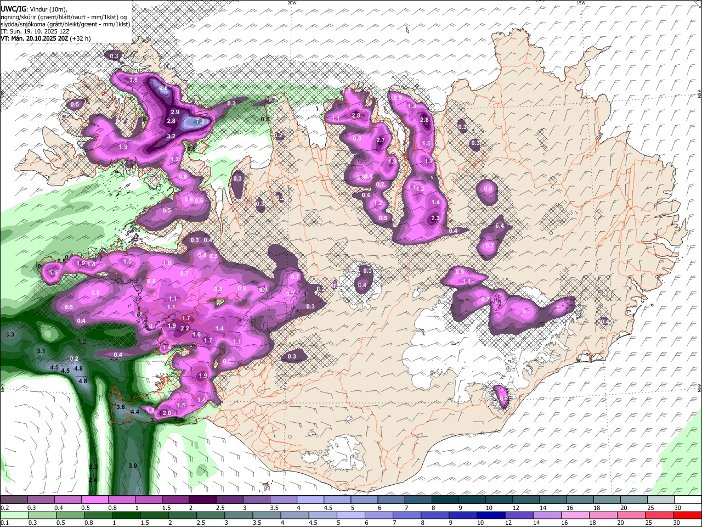Viewport: 702px width, 527px height.
Task: Click the 0.1 label in lower legend
Action: point(4,523)
